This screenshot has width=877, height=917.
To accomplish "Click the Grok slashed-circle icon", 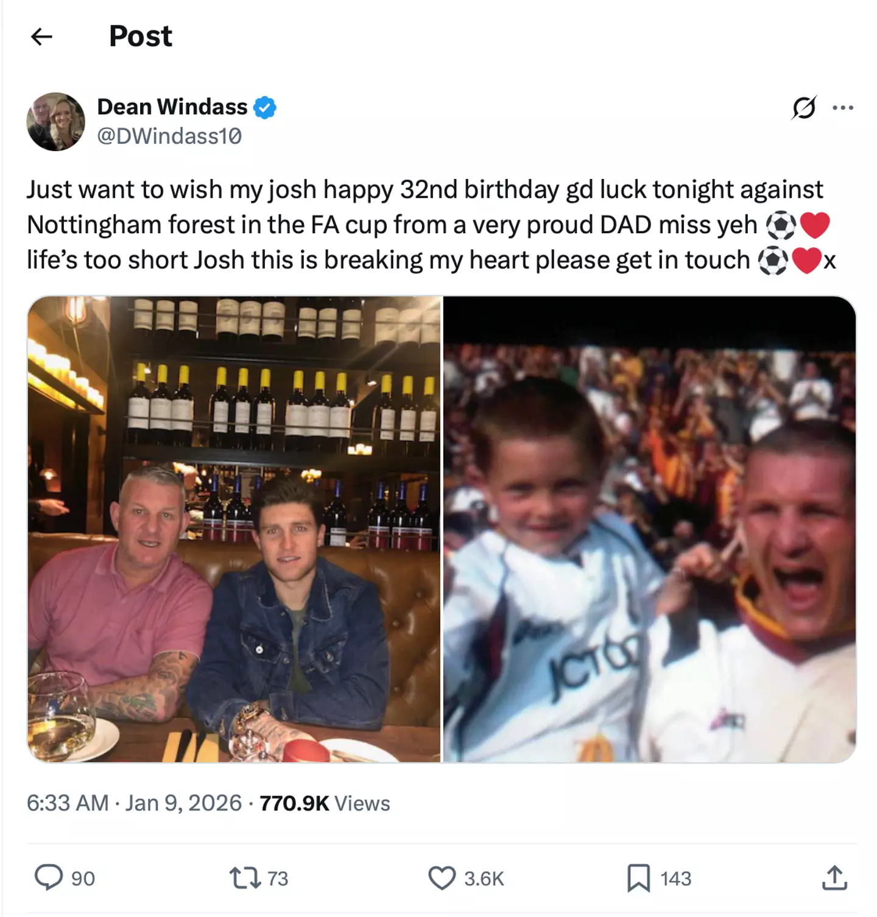I will pyautogui.click(x=804, y=108).
